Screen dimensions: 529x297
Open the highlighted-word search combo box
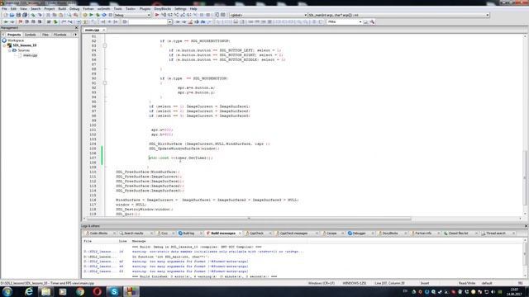[x=344, y=22]
